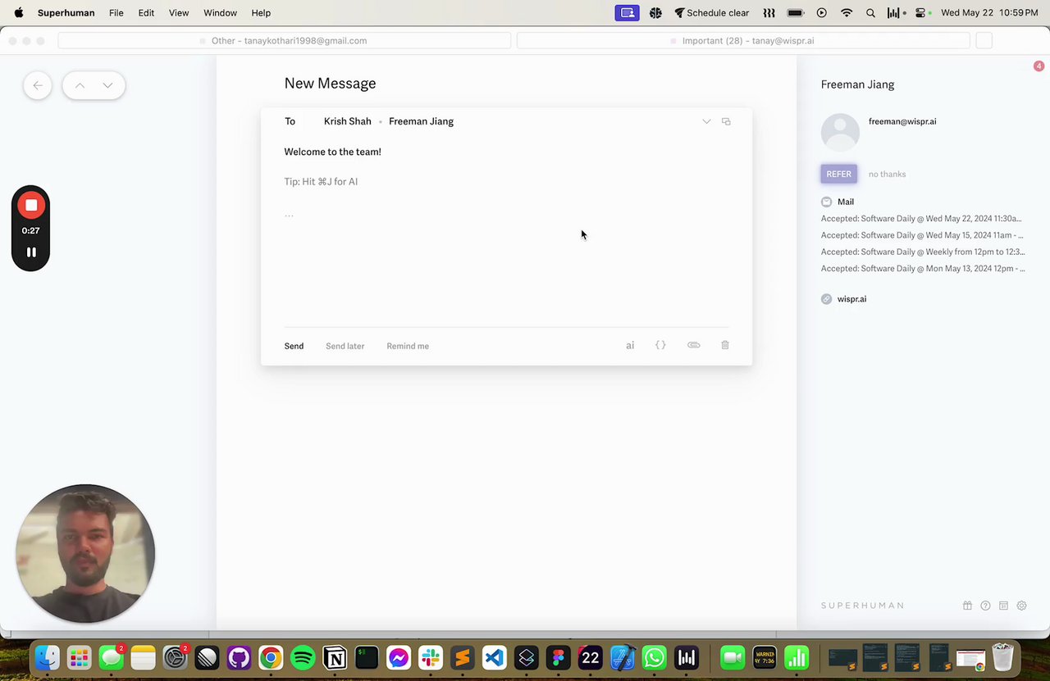Open Superhuman settings gear

click(1021, 606)
